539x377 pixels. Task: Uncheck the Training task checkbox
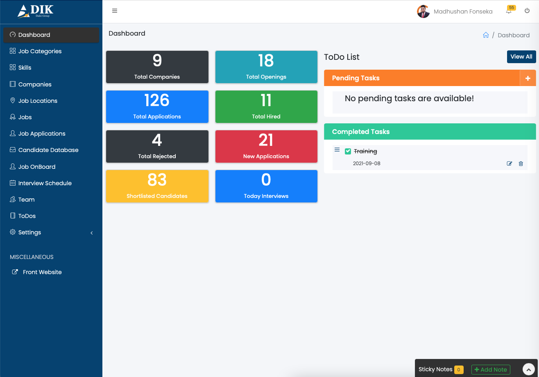coord(348,151)
